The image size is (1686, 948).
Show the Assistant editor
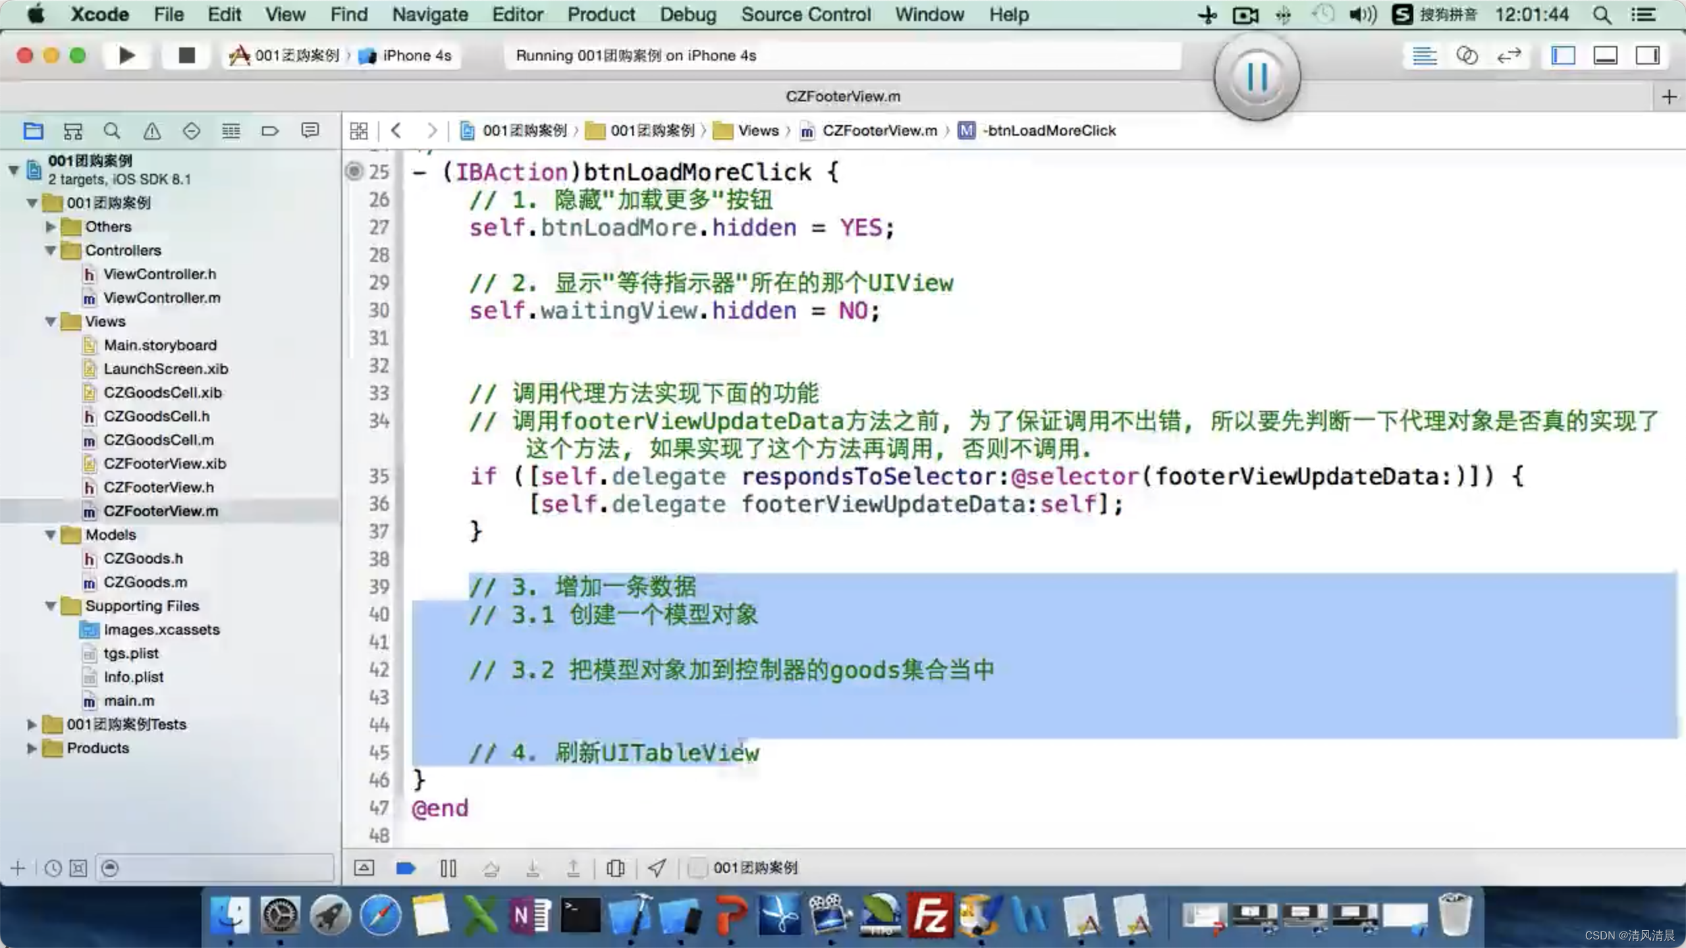(1467, 56)
